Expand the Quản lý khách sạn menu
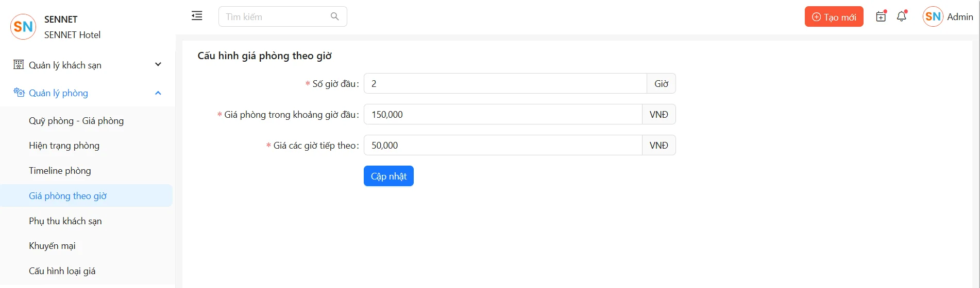980x288 pixels. 158,65
